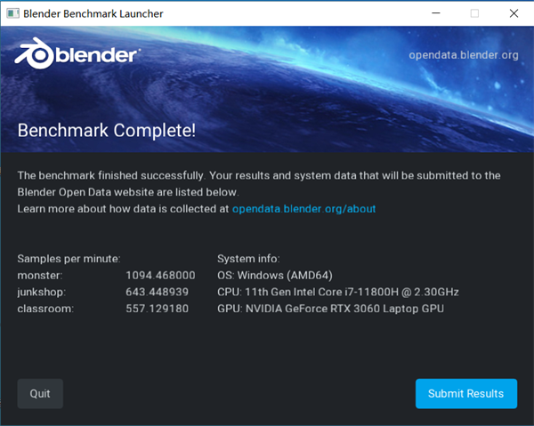Open the opendata.blender.org/about link
The image size is (534, 426).
303,209
